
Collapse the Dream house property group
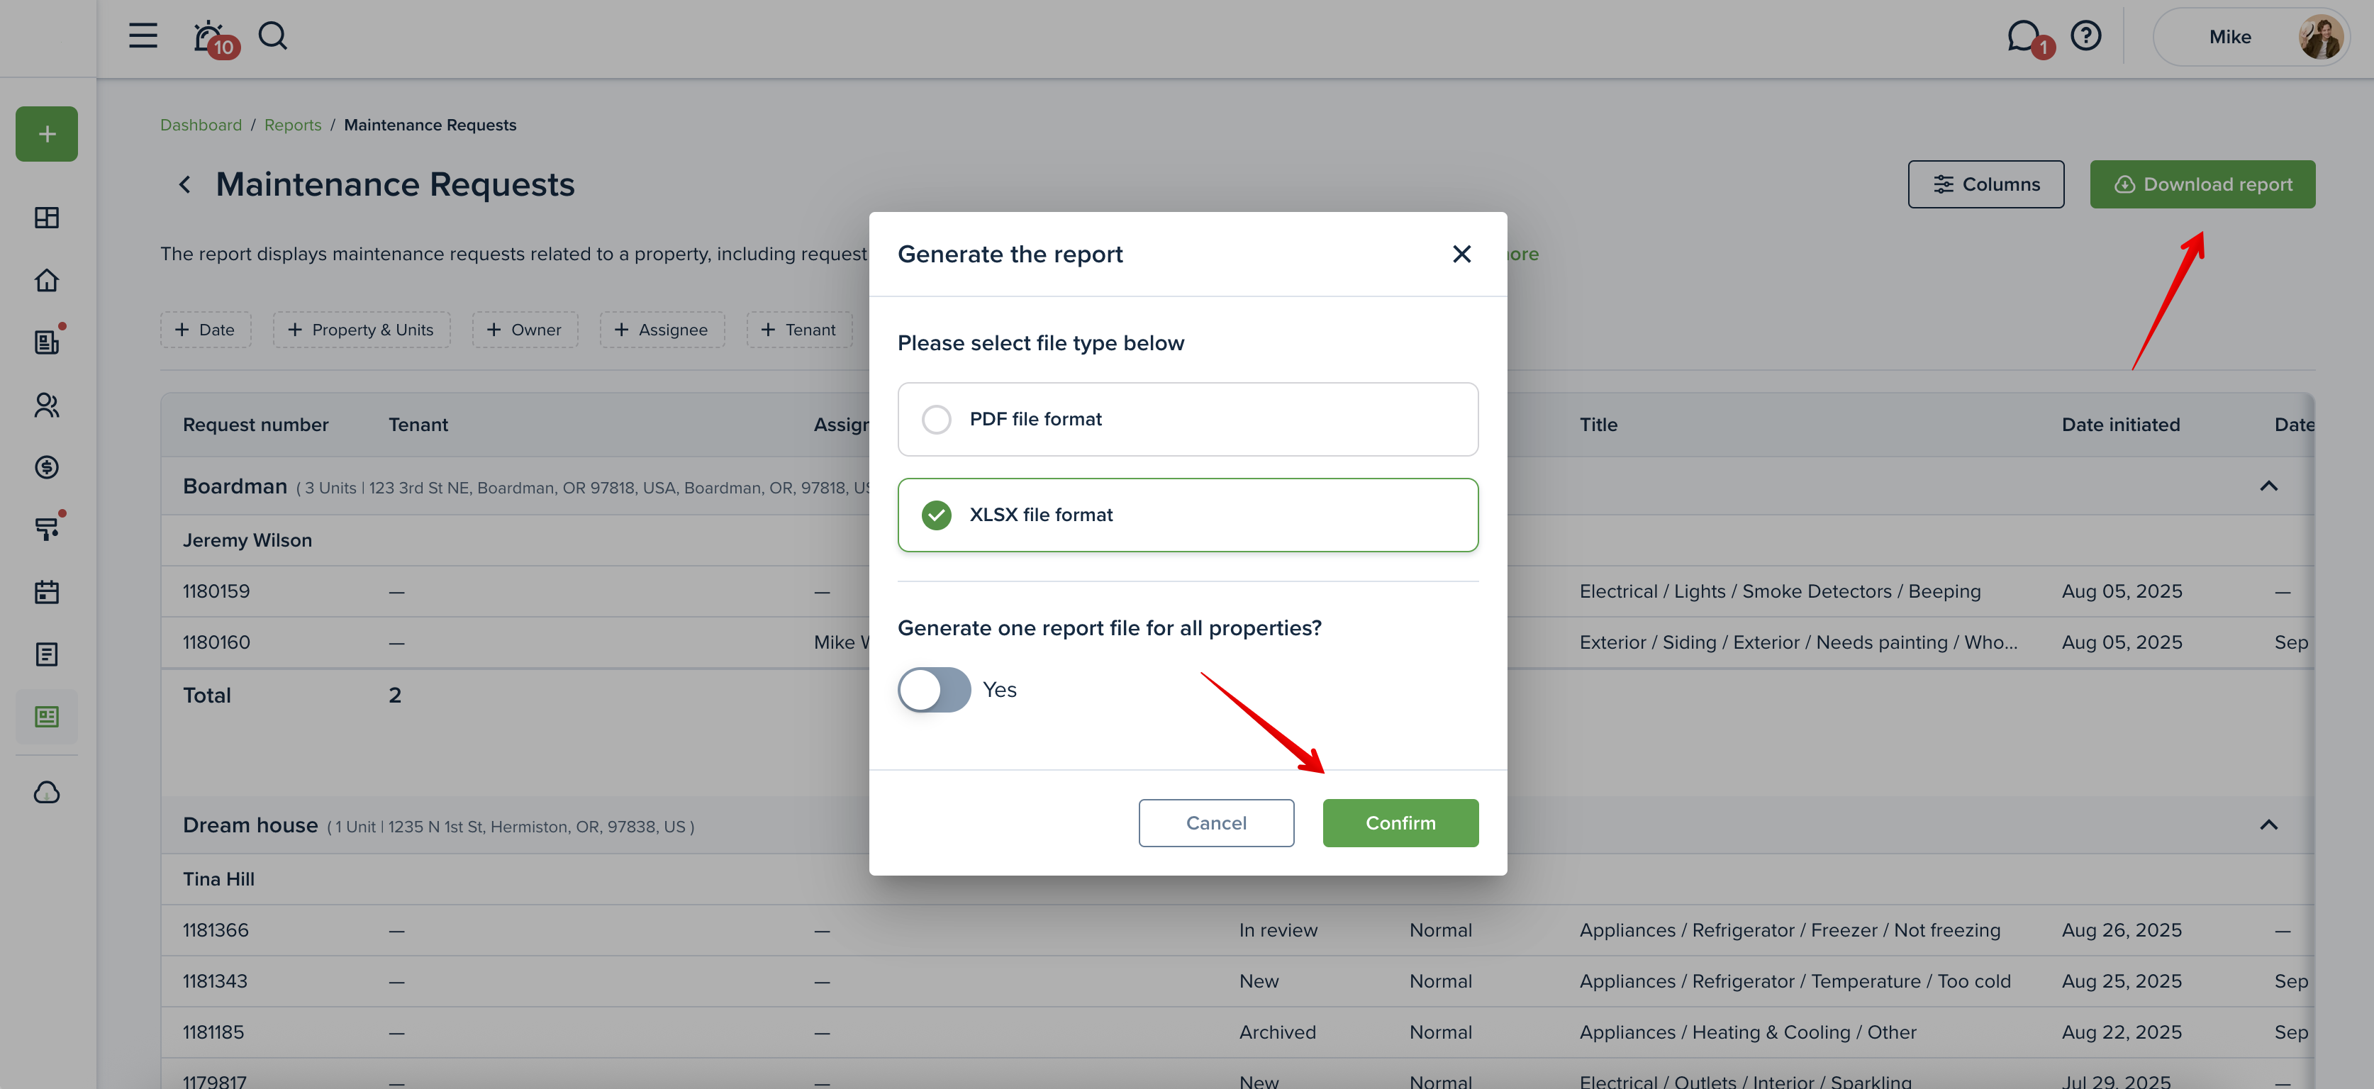point(2269,825)
